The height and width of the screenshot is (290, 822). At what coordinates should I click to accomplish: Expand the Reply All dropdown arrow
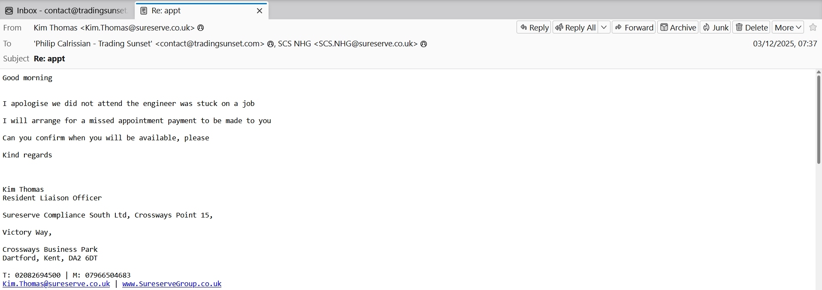point(604,27)
